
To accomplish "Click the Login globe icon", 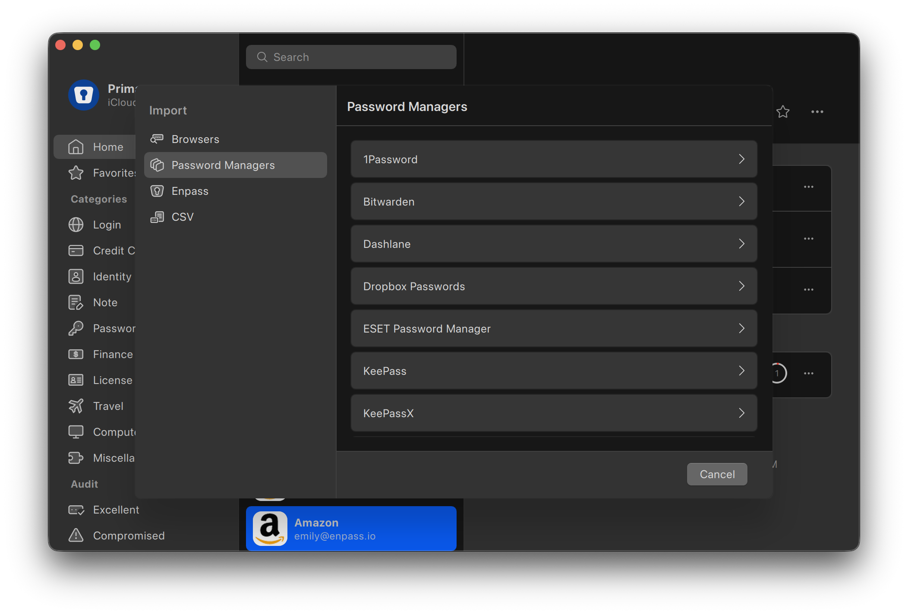I will (x=76, y=225).
